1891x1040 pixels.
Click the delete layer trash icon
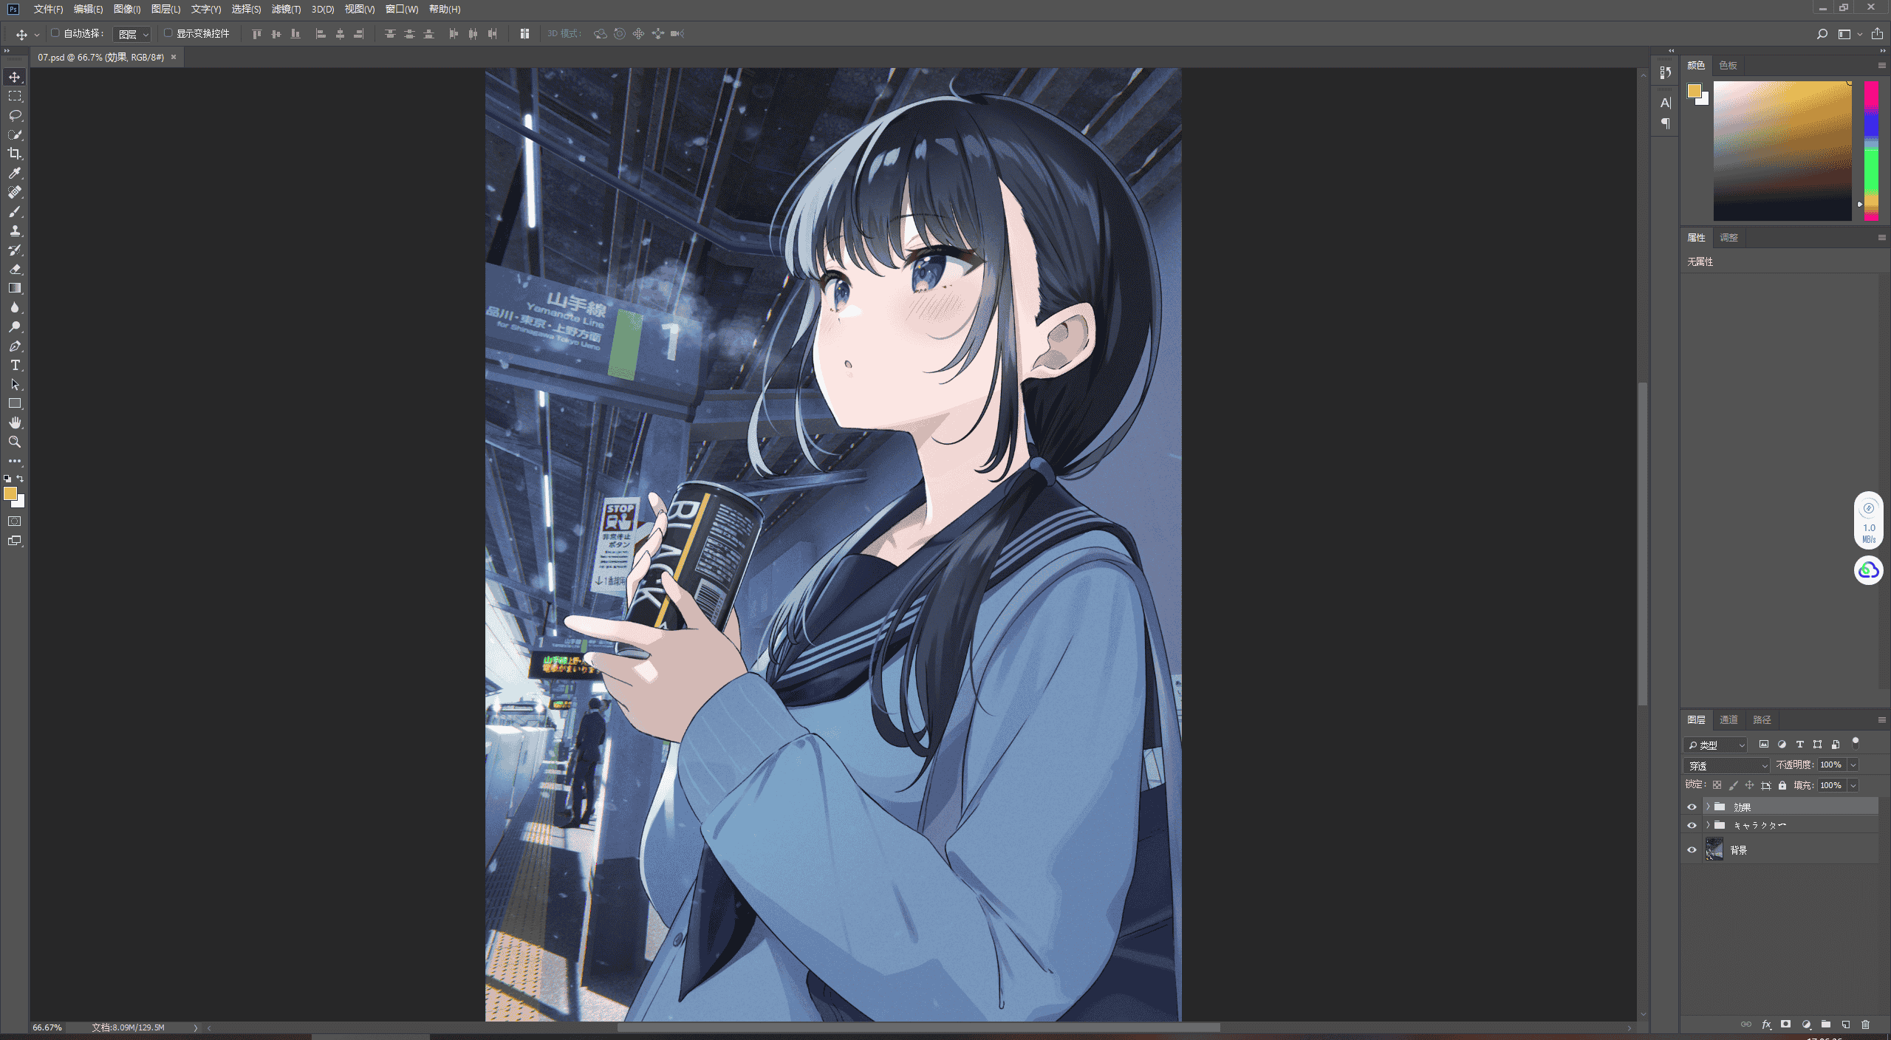[x=1865, y=1024]
